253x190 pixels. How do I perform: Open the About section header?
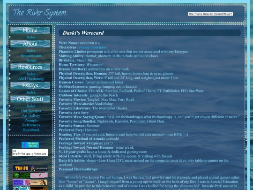tap(30, 44)
